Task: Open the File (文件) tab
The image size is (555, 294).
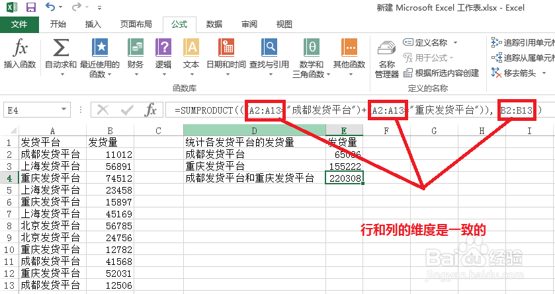Action: 19,24
